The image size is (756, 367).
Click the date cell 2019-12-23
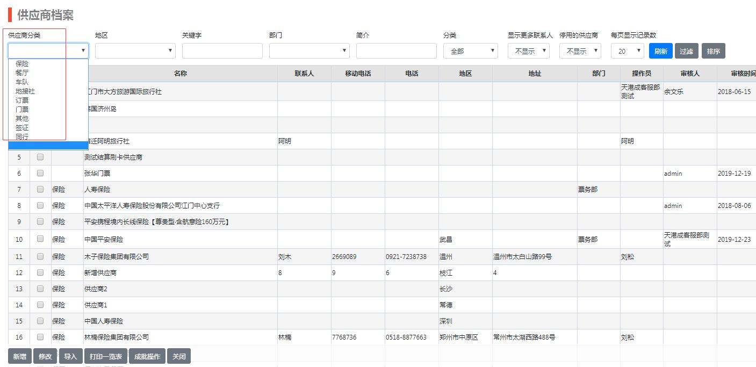click(x=735, y=240)
